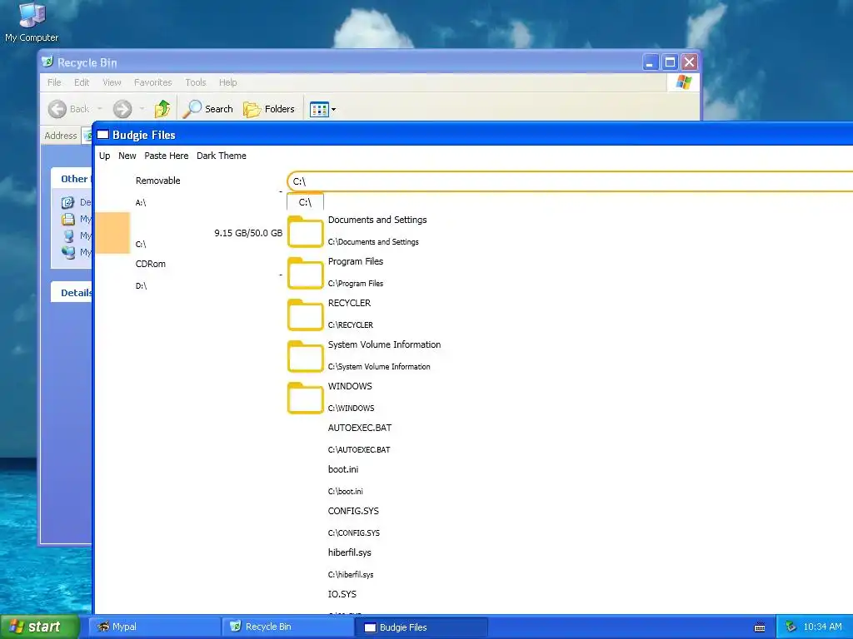Go Up in Budgie Files
Viewport: 853px width, 639px height.
(104, 156)
